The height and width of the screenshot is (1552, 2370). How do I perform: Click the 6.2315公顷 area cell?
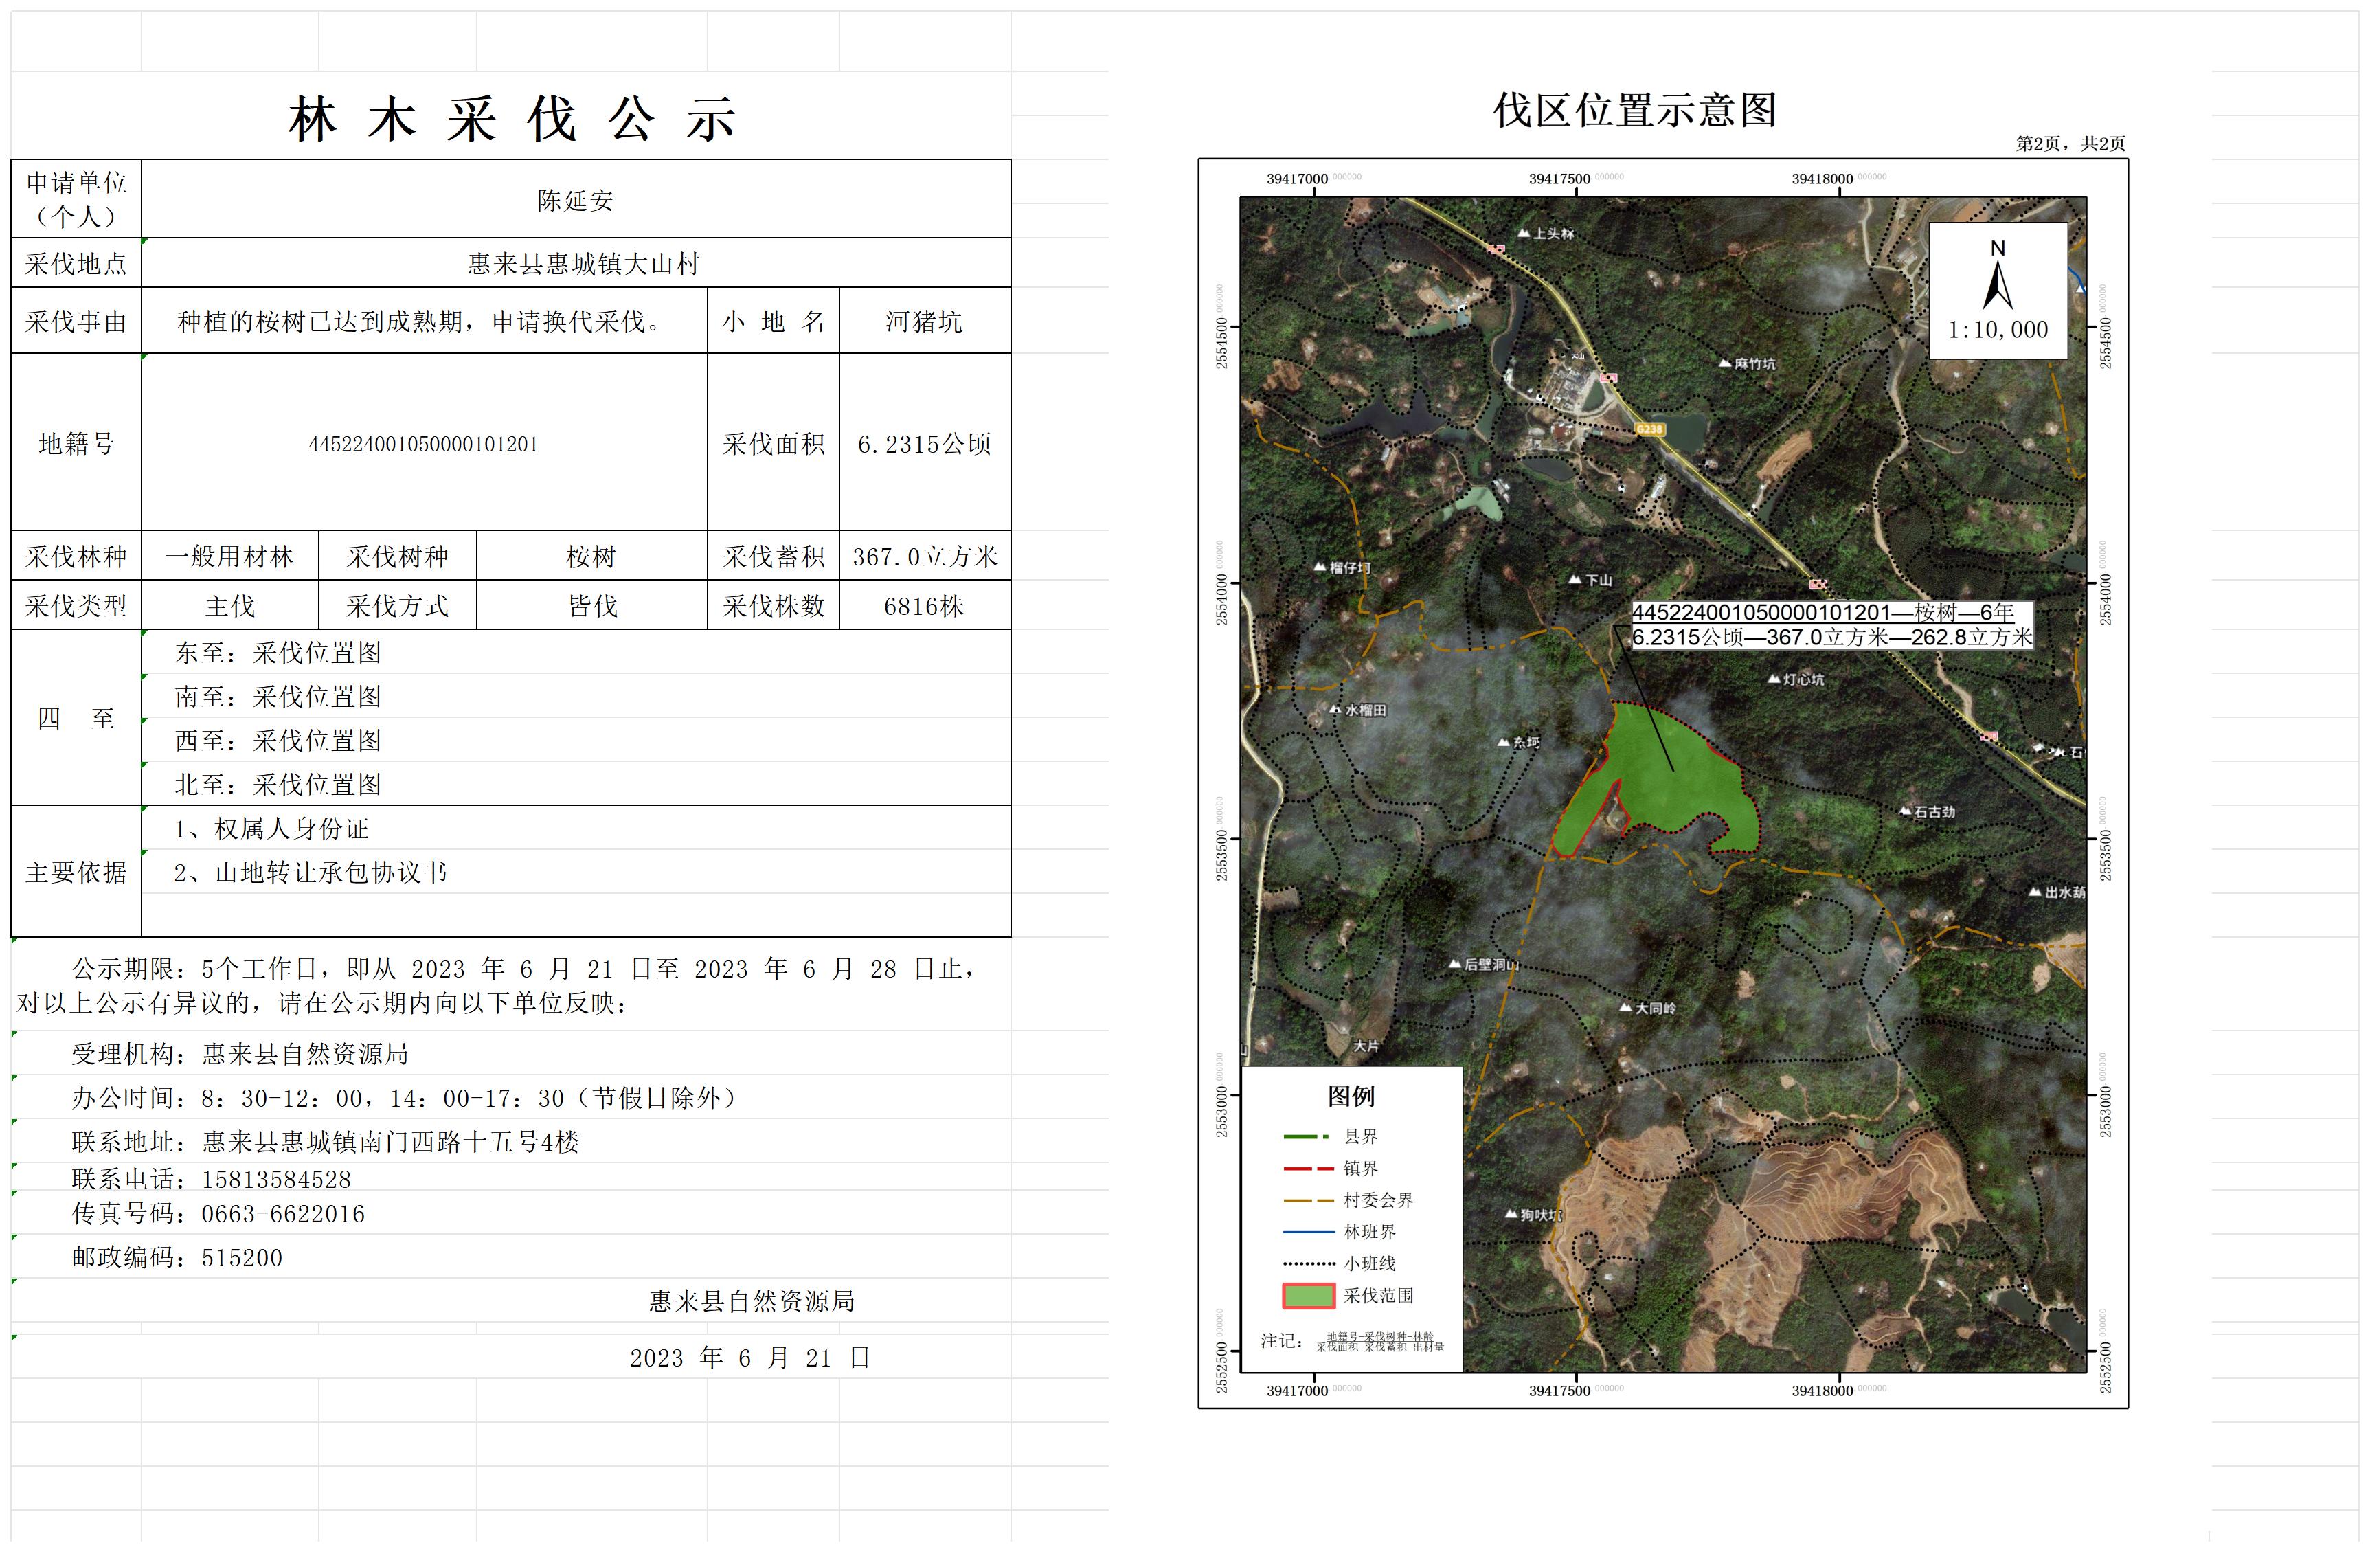(924, 445)
